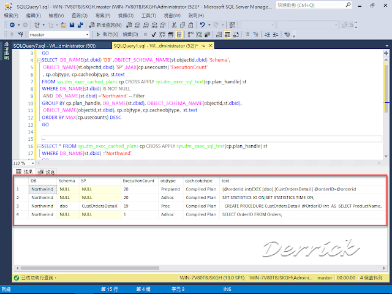
Task: Toggle Results to Grid mode
Action: click(227, 34)
